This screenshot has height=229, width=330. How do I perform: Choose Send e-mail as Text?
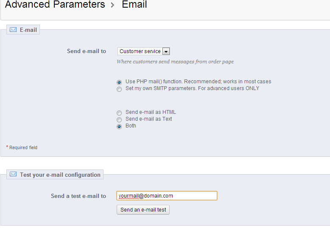[119, 119]
